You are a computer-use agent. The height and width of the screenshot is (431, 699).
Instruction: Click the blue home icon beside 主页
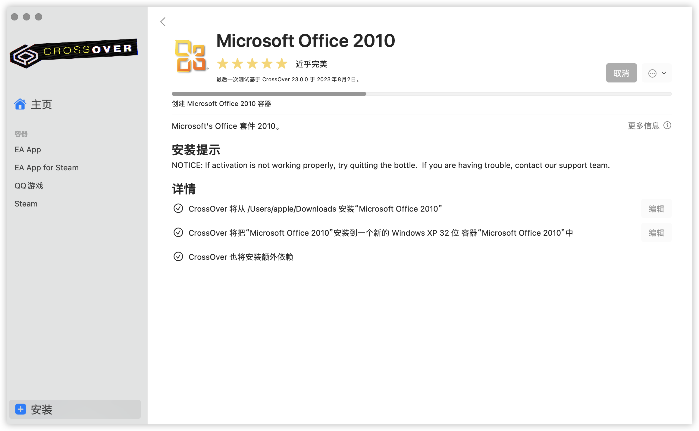pyautogui.click(x=20, y=104)
